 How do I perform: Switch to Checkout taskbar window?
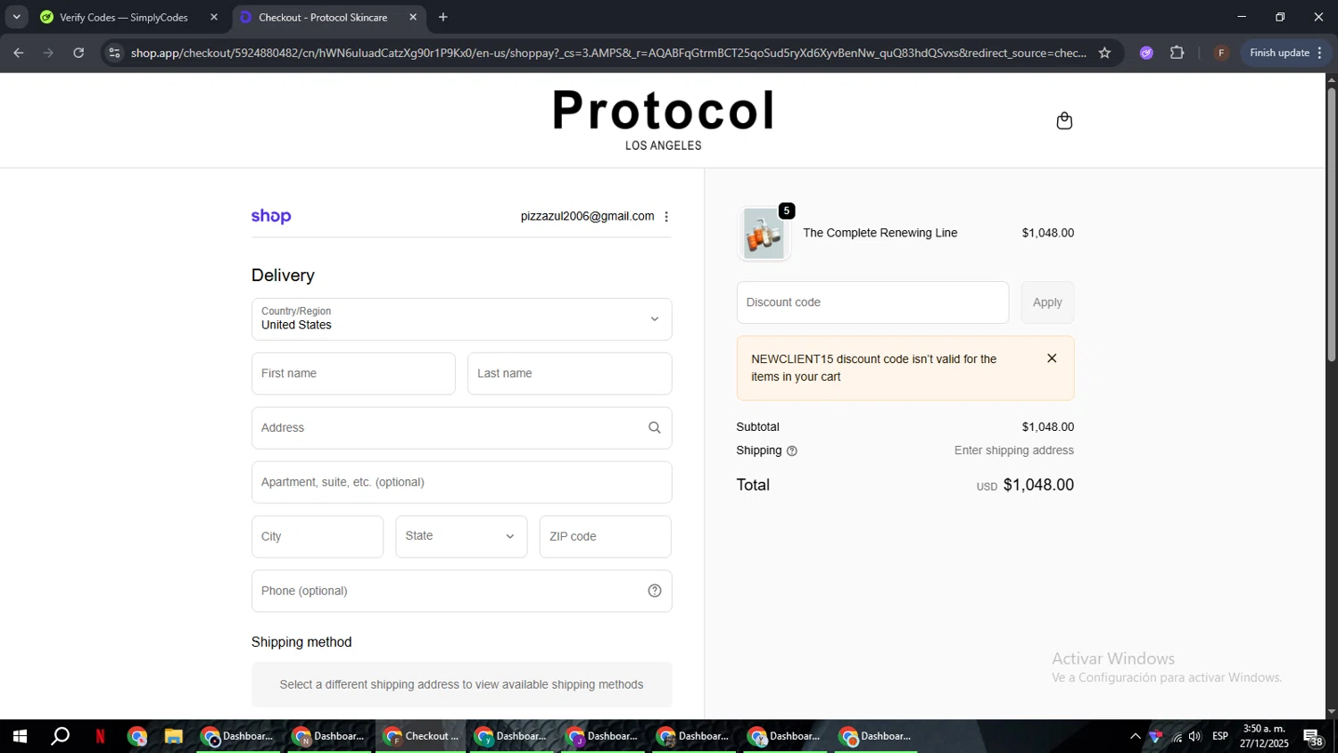click(420, 736)
